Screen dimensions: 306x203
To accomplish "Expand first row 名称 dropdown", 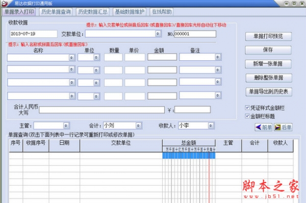I will [x=71, y=58].
